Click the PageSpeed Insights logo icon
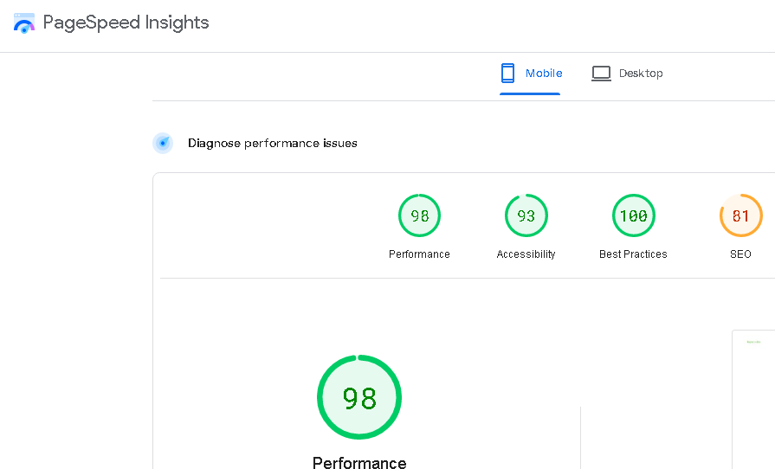 23,23
